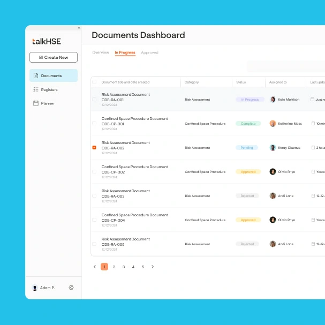Image resolution: width=325 pixels, height=325 pixels.
Task: Click Olivia Rhye's avatar in CDE-CP-002 row
Action: pos(273,172)
